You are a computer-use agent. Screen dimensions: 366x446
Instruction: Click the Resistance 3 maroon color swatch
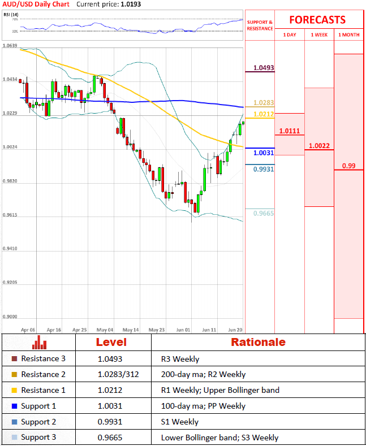tap(15, 359)
